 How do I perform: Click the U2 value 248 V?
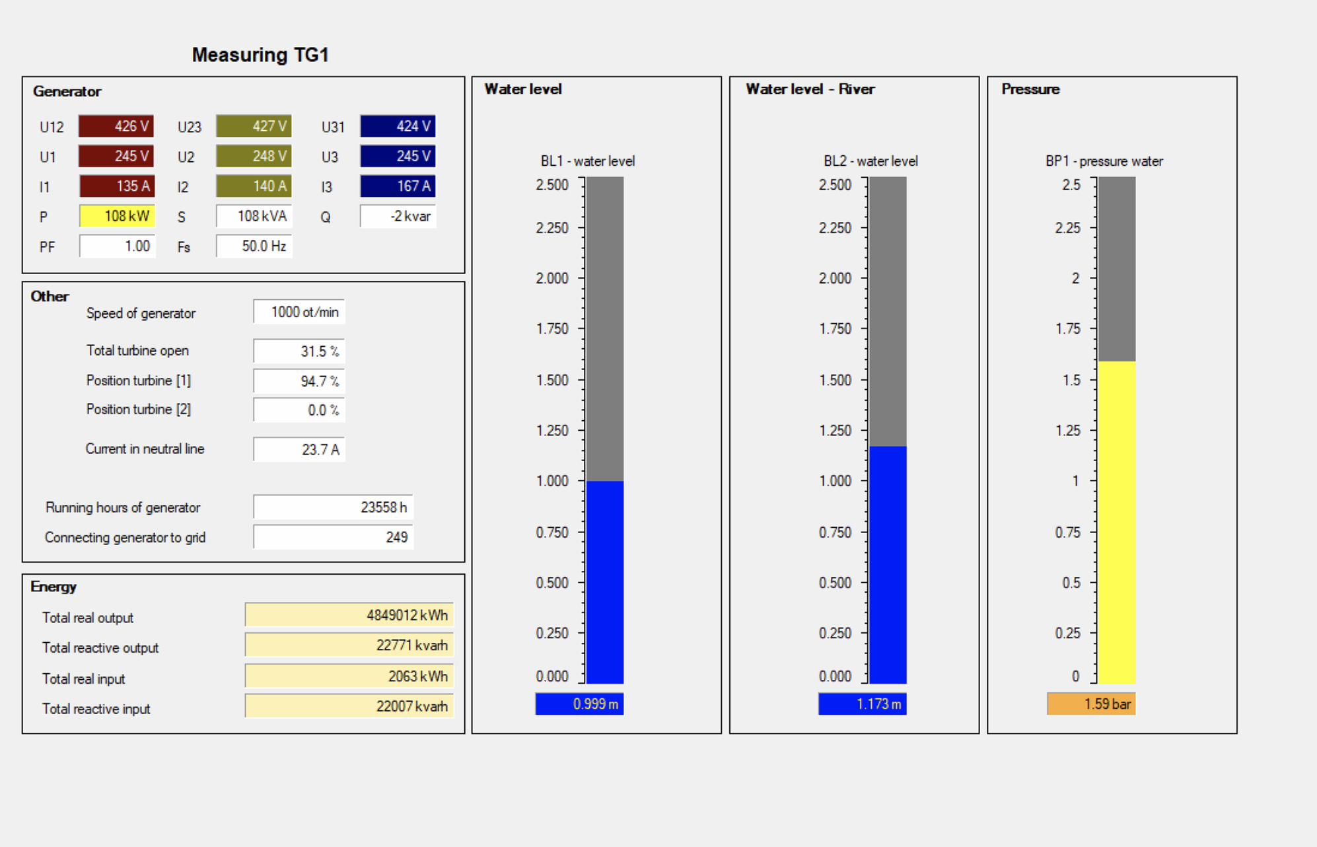click(x=254, y=156)
